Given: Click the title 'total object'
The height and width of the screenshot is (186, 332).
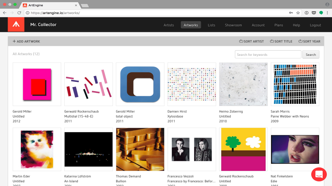Looking at the screenshot, I should point(124,116).
